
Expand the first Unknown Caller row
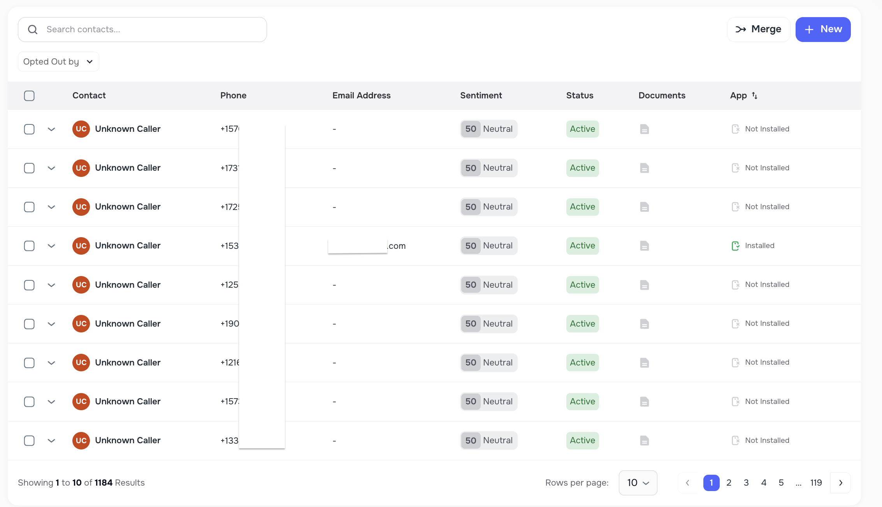(51, 129)
